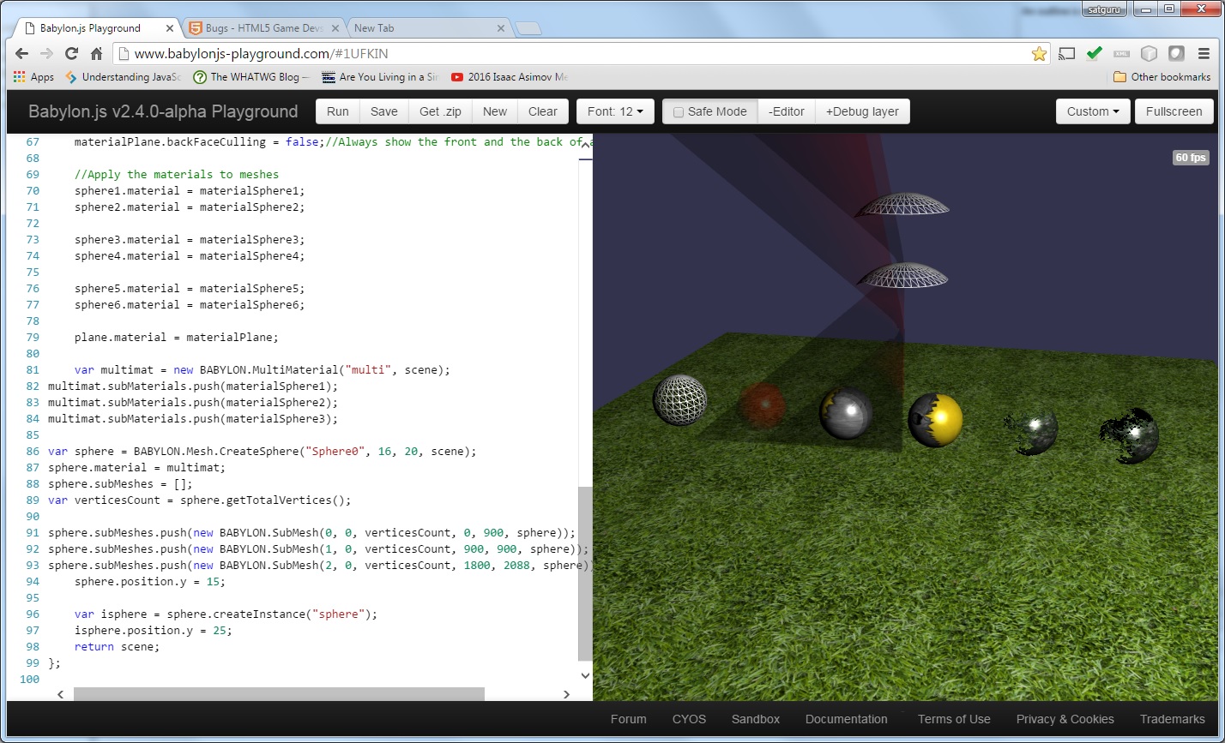The image size is (1225, 743).
Task: Switch to the Bugs - HTML5 Game Devs tab
Action: coord(263,28)
